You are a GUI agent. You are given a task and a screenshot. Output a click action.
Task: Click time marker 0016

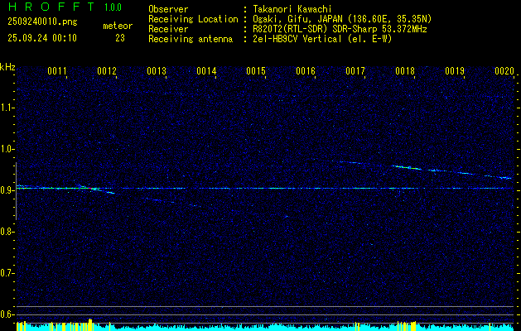[306, 71]
